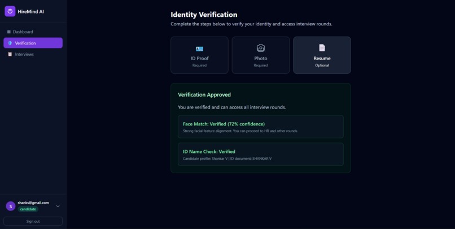Viewport: 455px width, 229px height.
Task: Expand the account chevron dropdown
Action: click(58, 206)
